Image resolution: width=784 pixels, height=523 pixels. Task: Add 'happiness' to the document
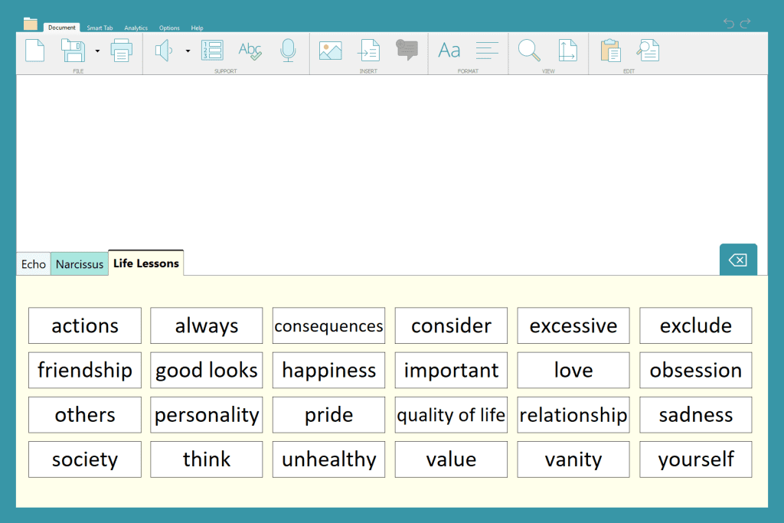tap(328, 370)
